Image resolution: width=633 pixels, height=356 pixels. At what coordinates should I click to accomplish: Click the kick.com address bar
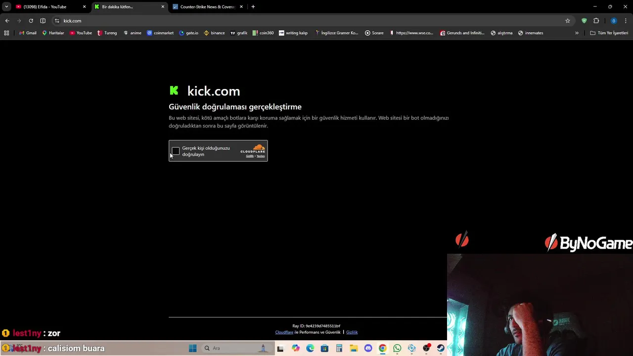[312, 21]
